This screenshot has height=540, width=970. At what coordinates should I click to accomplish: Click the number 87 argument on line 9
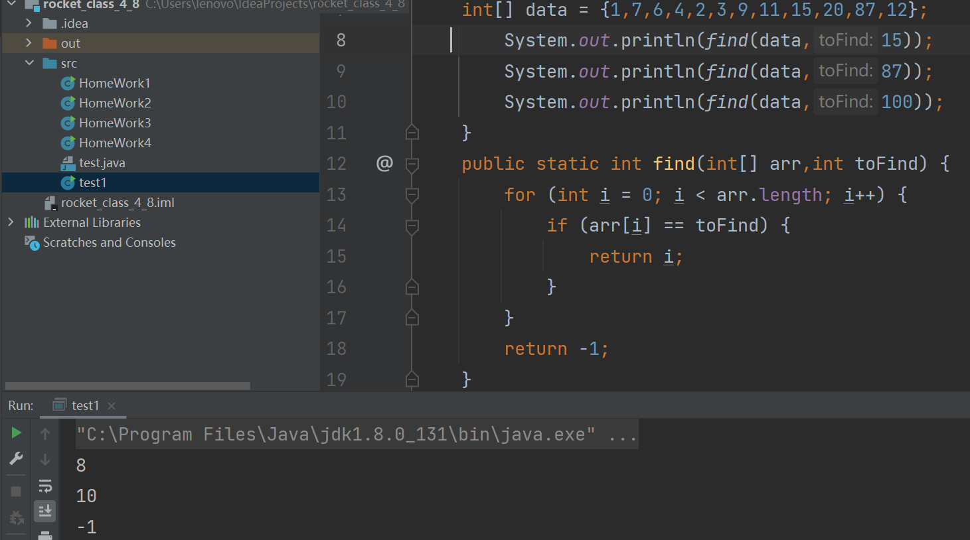click(x=892, y=71)
